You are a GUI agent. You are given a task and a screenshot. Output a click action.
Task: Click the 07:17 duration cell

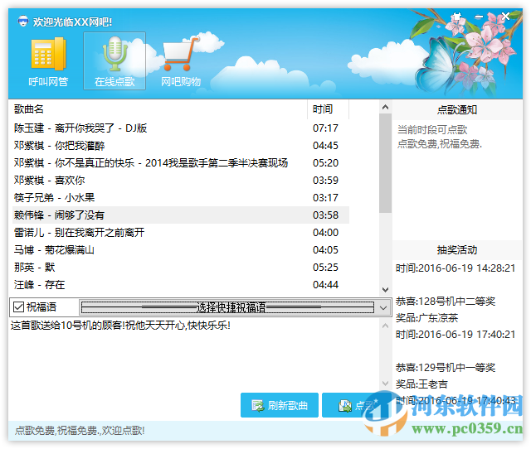325,128
